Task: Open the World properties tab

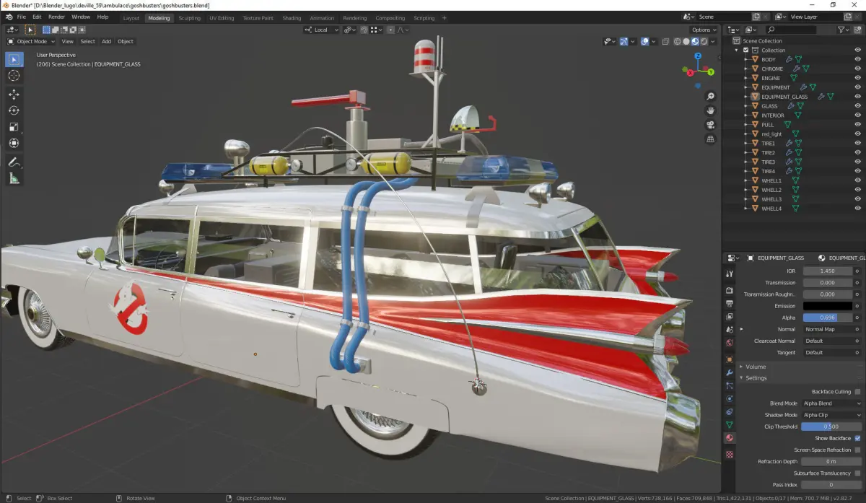Action: coord(730,344)
